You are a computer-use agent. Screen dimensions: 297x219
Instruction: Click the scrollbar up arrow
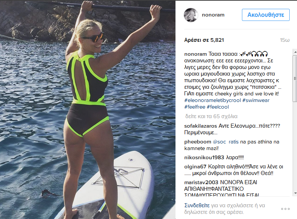pos(295,52)
